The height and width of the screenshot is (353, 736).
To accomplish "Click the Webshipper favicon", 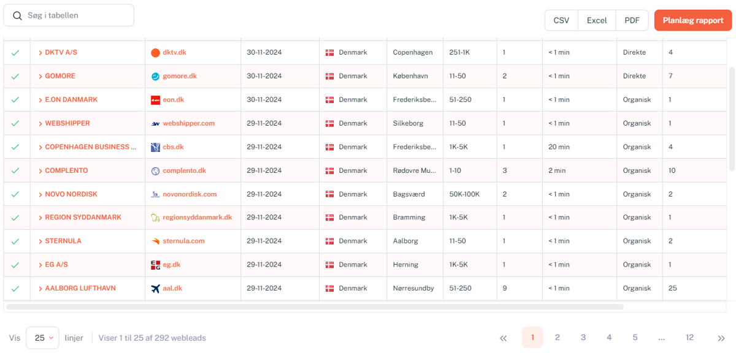I will point(155,124).
